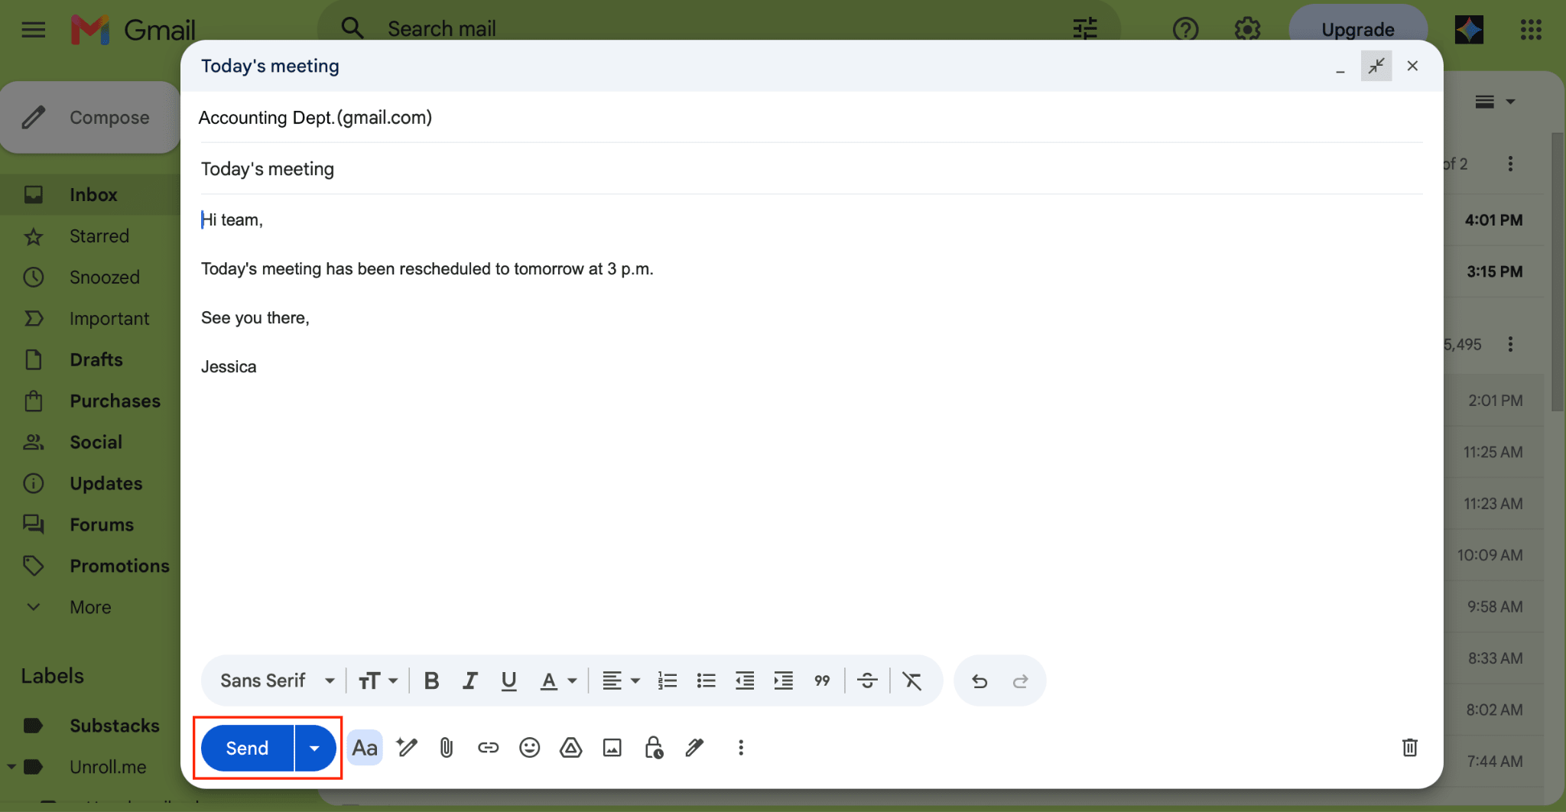Screen dimensions: 1566x812
Task: Click the Compose button
Action: click(x=90, y=117)
